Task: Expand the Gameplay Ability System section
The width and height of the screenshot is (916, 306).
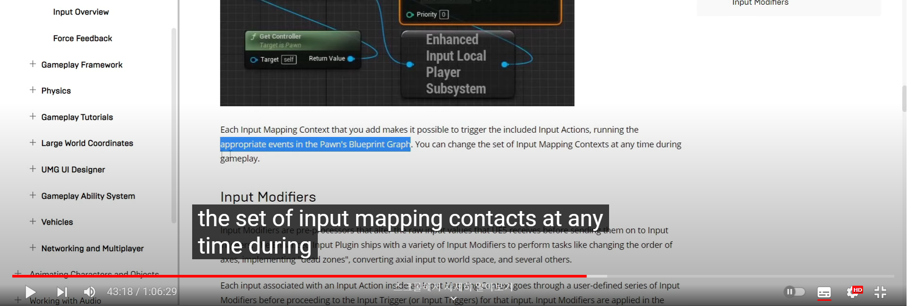Action: [x=33, y=195]
